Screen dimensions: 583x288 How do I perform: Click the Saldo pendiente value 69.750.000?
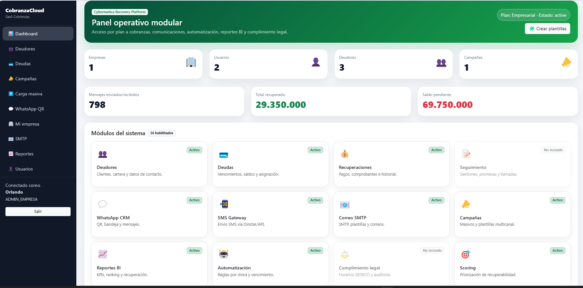pos(448,105)
